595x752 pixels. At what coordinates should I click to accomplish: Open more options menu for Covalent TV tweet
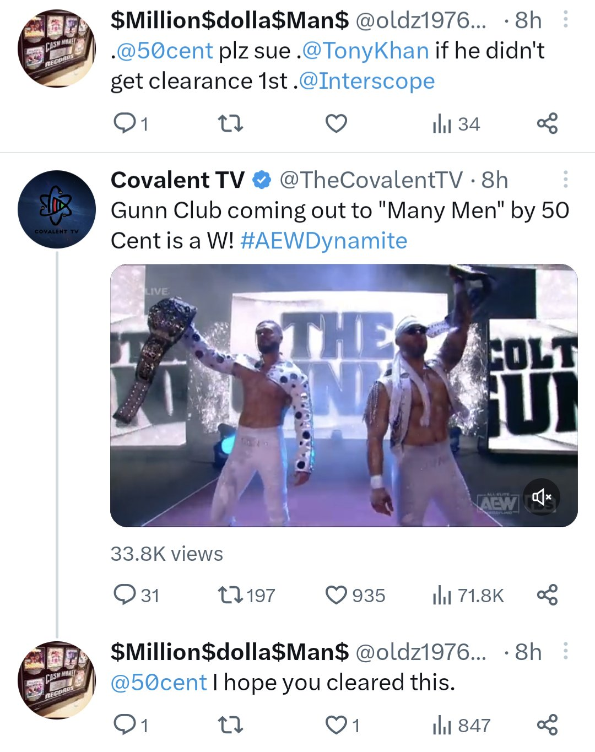(565, 180)
